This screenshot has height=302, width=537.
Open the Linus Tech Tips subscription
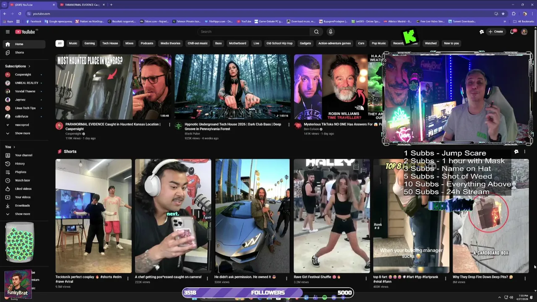[x=24, y=108]
